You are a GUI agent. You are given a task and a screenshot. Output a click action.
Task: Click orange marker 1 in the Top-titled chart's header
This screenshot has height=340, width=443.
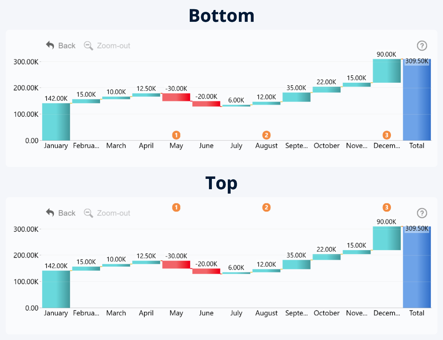click(176, 207)
